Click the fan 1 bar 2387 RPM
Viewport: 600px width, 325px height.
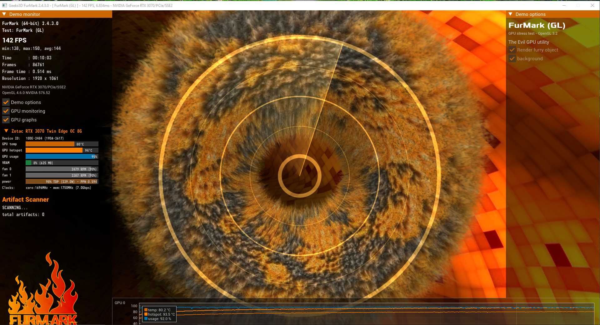[x=62, y=175]
